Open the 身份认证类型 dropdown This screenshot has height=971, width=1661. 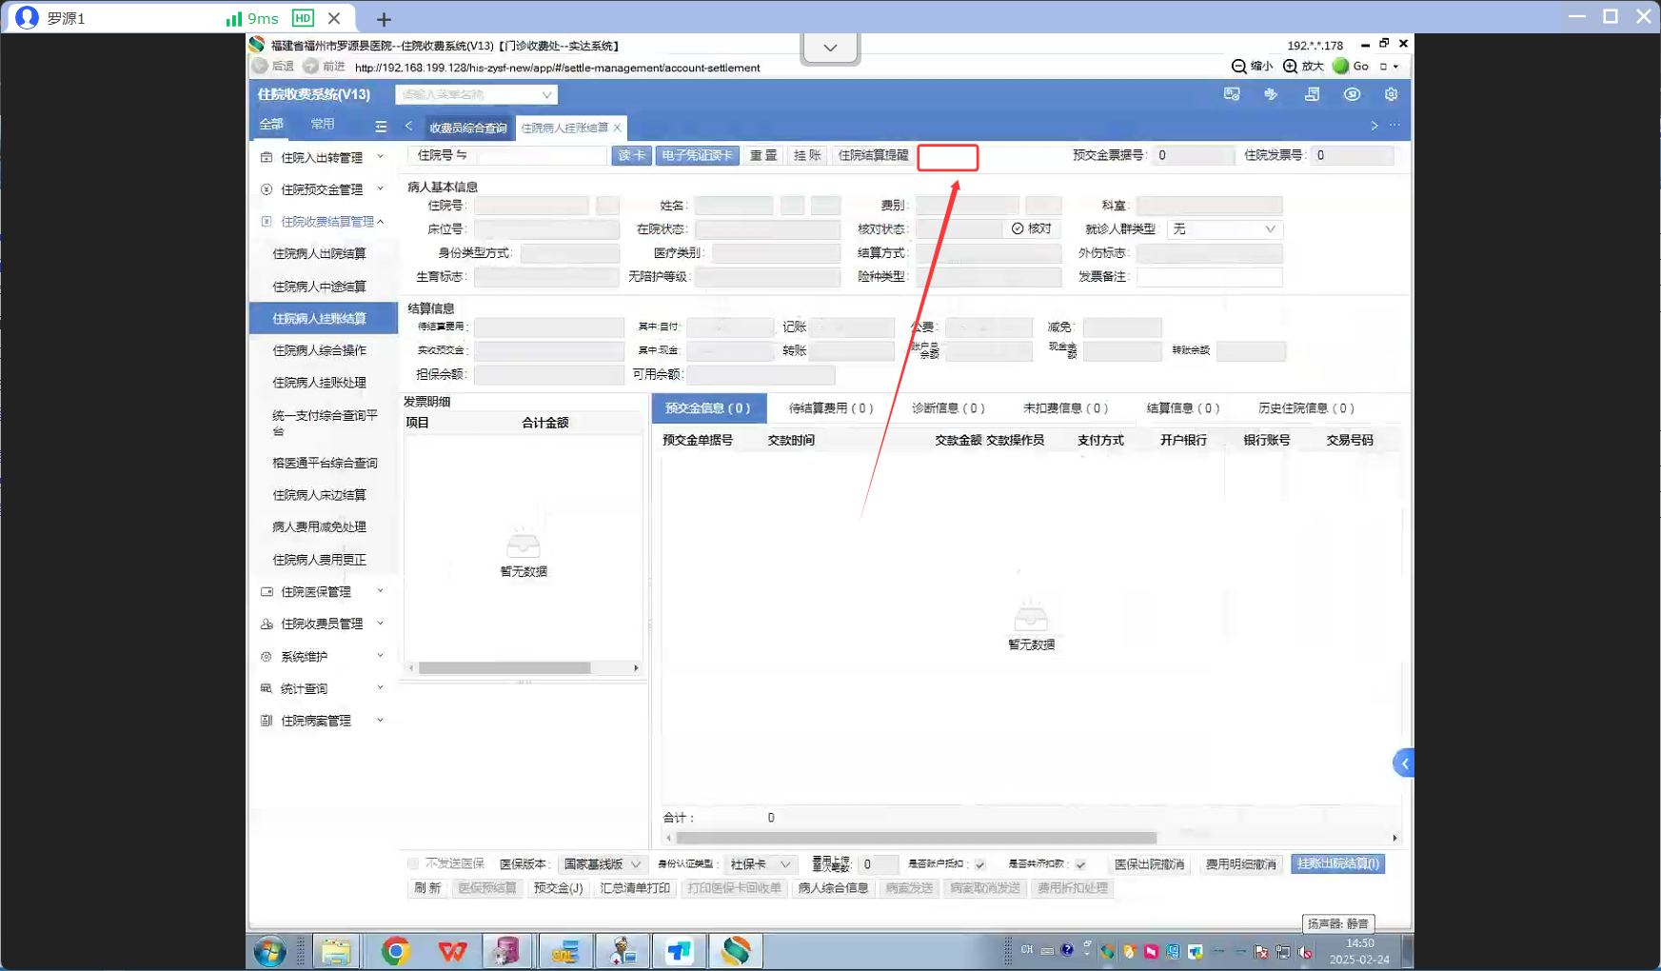click(x=760, y=864)
